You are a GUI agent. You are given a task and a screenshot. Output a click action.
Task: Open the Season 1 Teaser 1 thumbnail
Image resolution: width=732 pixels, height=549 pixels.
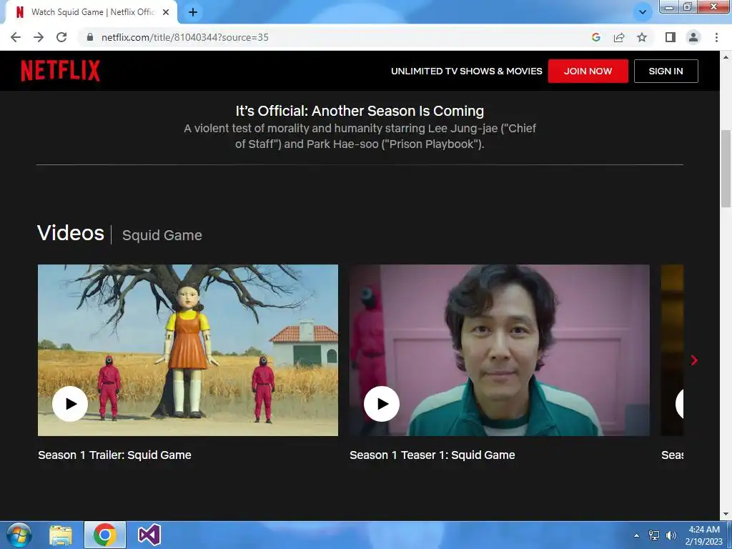pyautogui.click(x=499, y=350)
